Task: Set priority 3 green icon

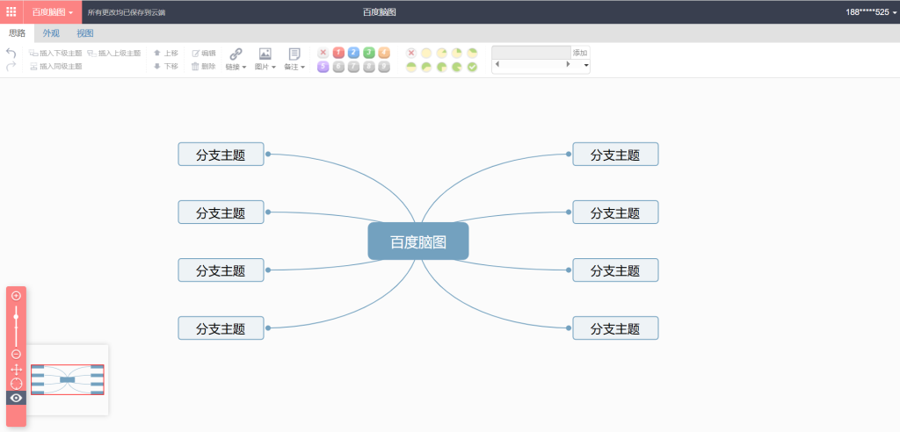Action: coord(369,53)
